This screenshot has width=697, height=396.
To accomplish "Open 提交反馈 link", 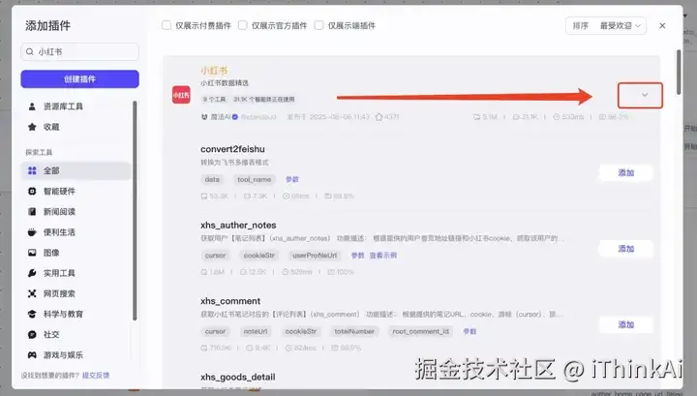I will 96,376.
